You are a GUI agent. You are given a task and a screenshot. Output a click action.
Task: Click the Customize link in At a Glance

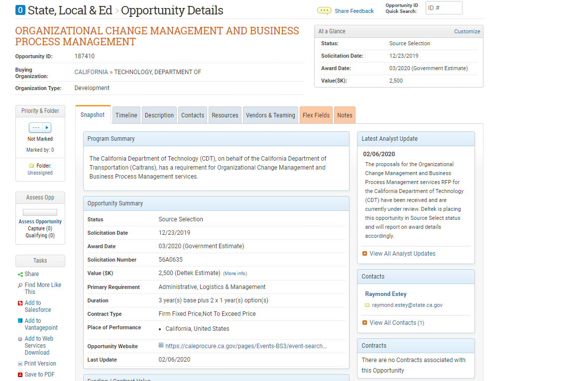467,31
